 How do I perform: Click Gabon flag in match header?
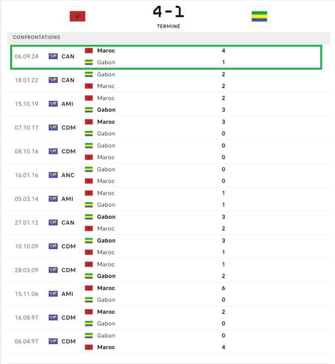pyautogui.click(x=259, y=17)
